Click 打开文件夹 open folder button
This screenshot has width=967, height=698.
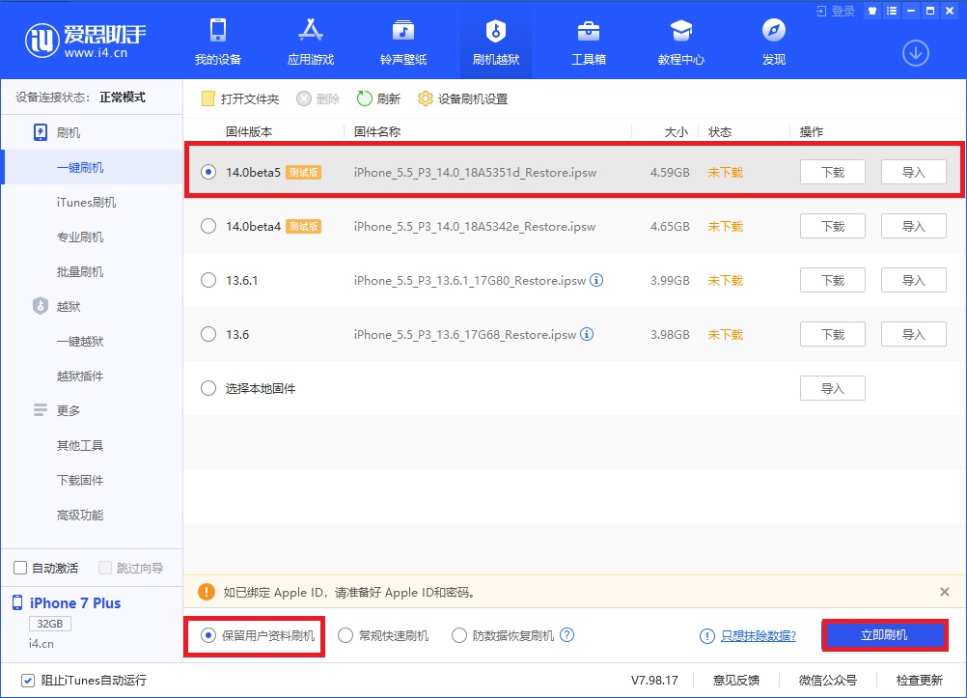point(240,98)
